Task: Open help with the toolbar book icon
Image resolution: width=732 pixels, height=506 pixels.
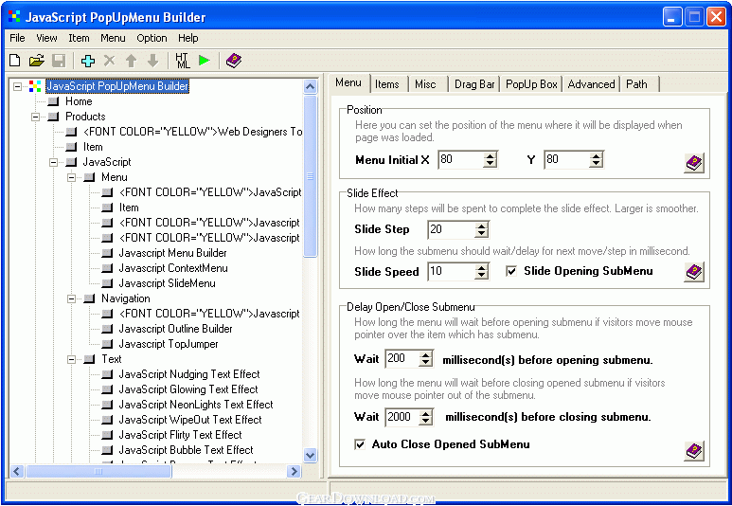Action: coord(234,61)
